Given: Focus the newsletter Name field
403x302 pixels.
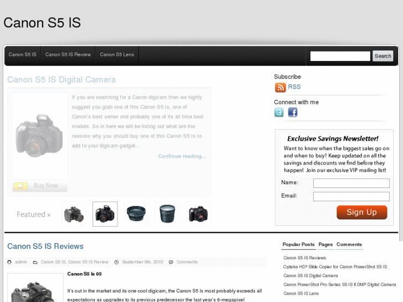Looking at the screenshot, I should 351,183.
